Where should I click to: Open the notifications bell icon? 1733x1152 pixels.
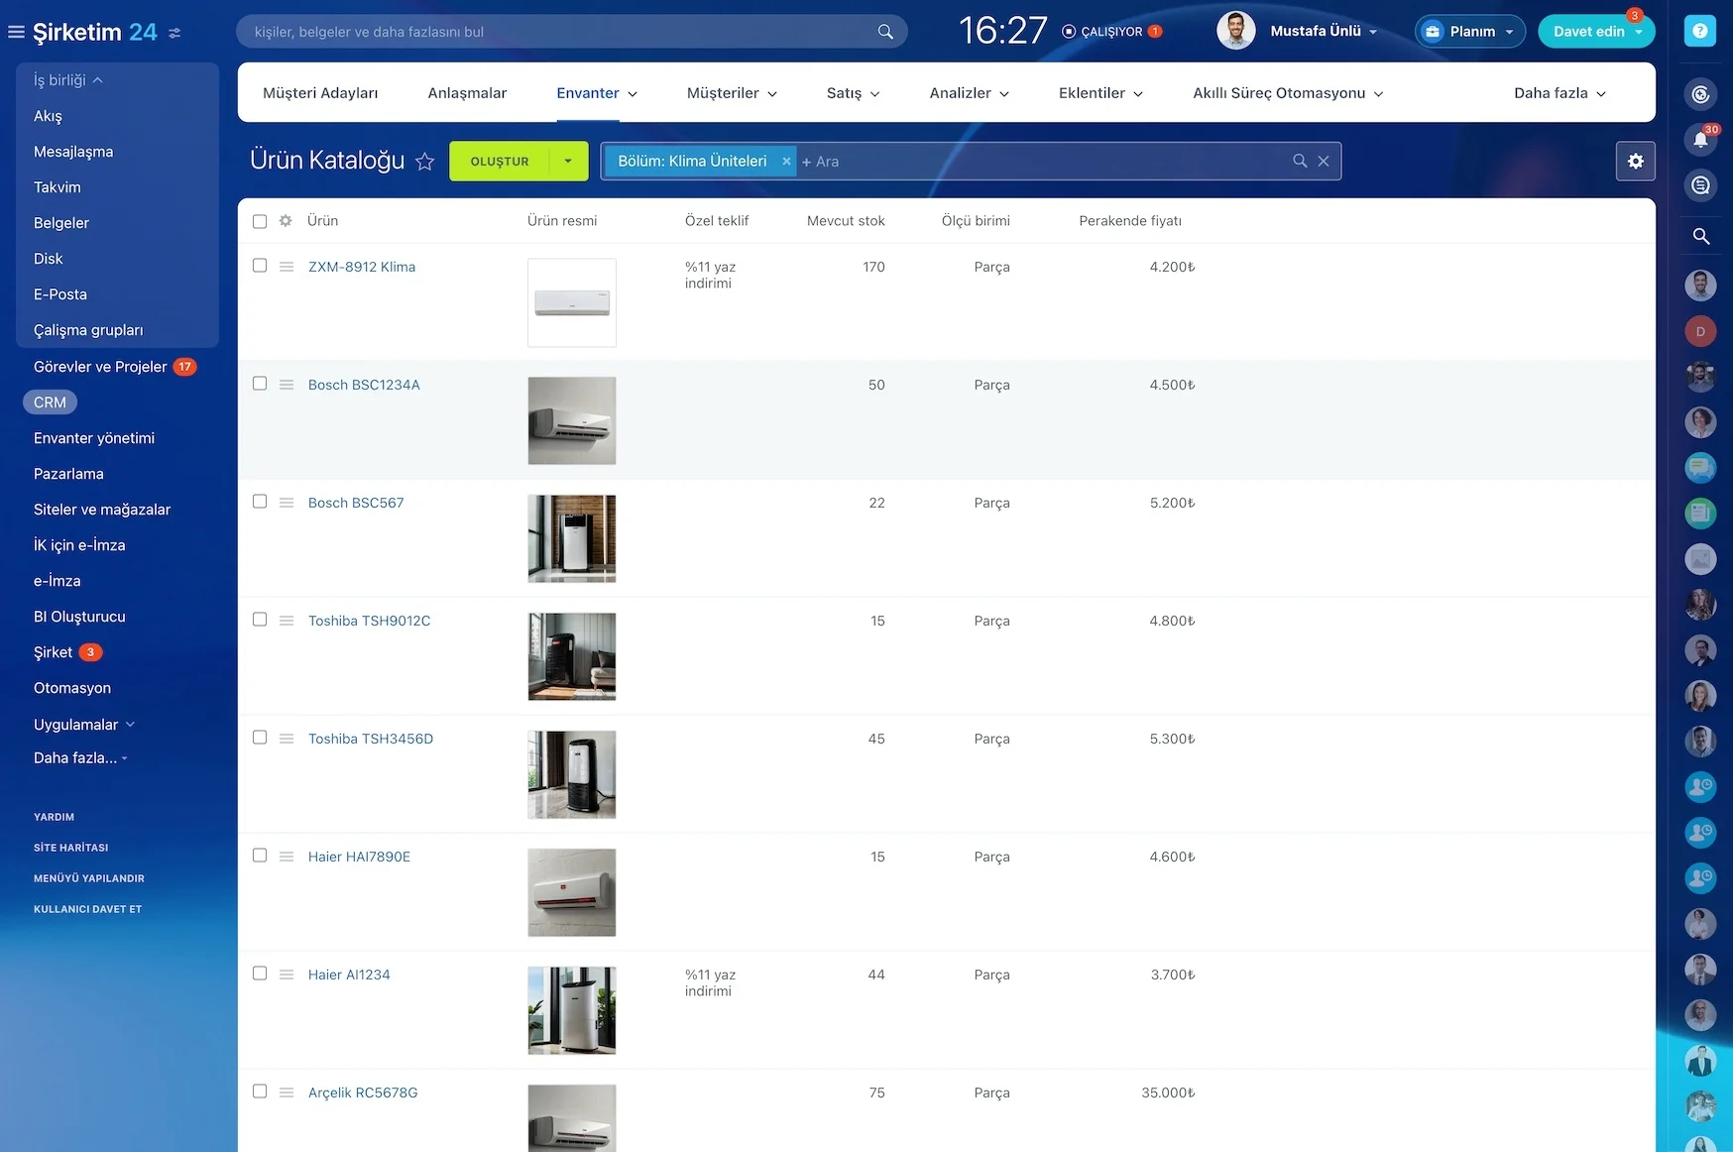click(1700, 140)
